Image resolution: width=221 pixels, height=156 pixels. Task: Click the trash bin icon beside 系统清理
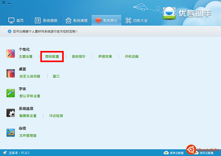point(68,21)
